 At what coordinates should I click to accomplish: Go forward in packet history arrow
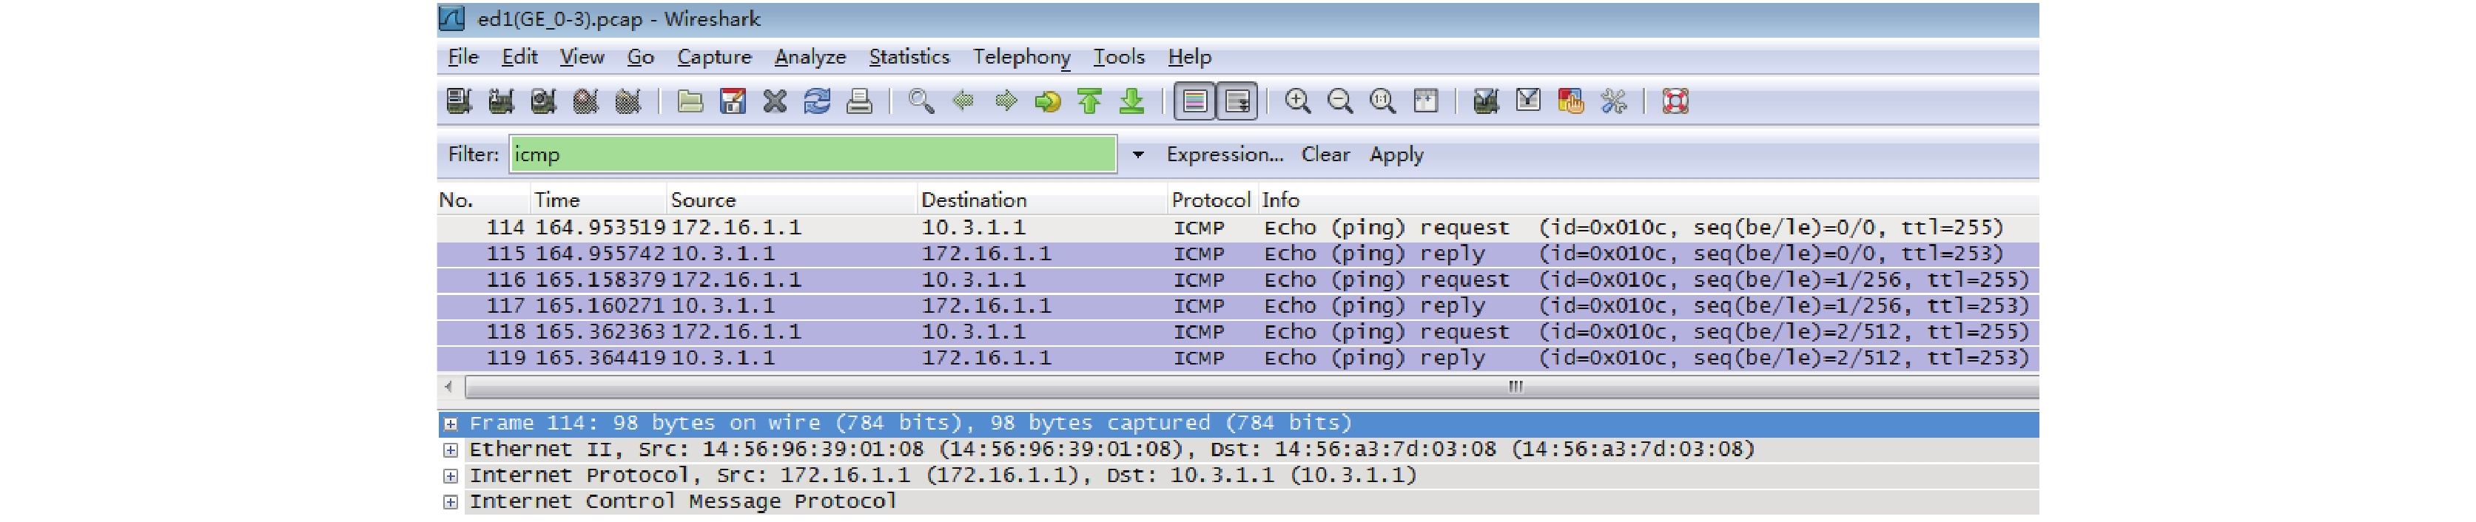1006,101
